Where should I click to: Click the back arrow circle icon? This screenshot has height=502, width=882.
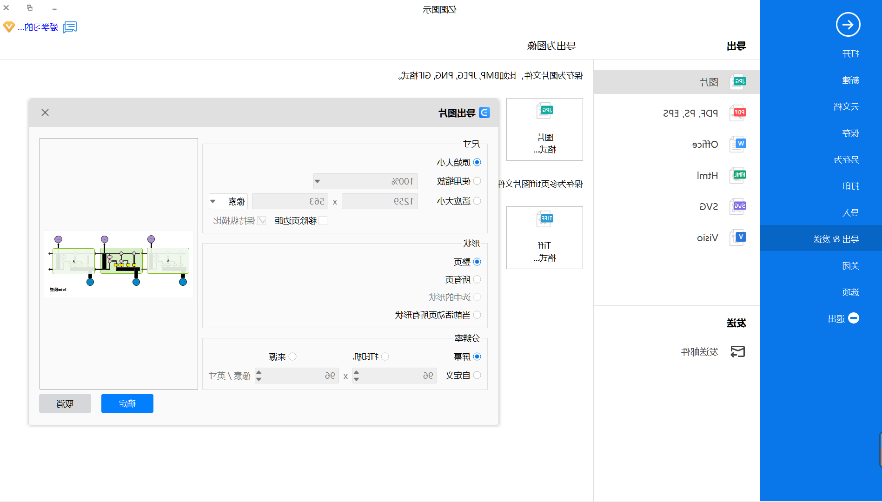(x=848, y=24)
